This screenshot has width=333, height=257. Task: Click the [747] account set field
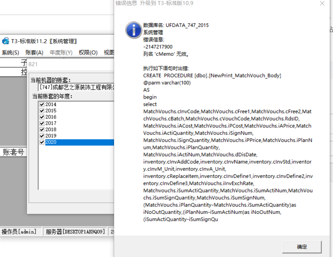point(76,87)
